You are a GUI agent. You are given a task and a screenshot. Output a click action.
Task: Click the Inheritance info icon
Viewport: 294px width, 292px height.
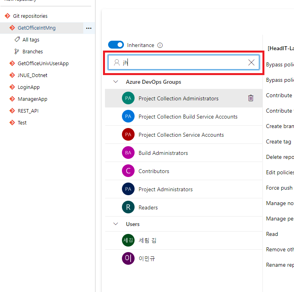160,45
